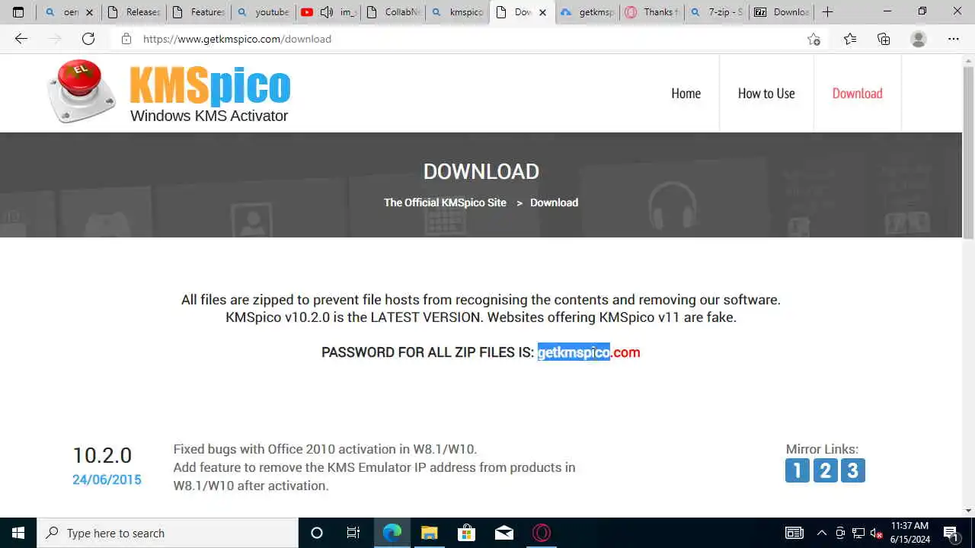Open the notification center
Viewport: 975px width, 548px height.
click(951, 533)
